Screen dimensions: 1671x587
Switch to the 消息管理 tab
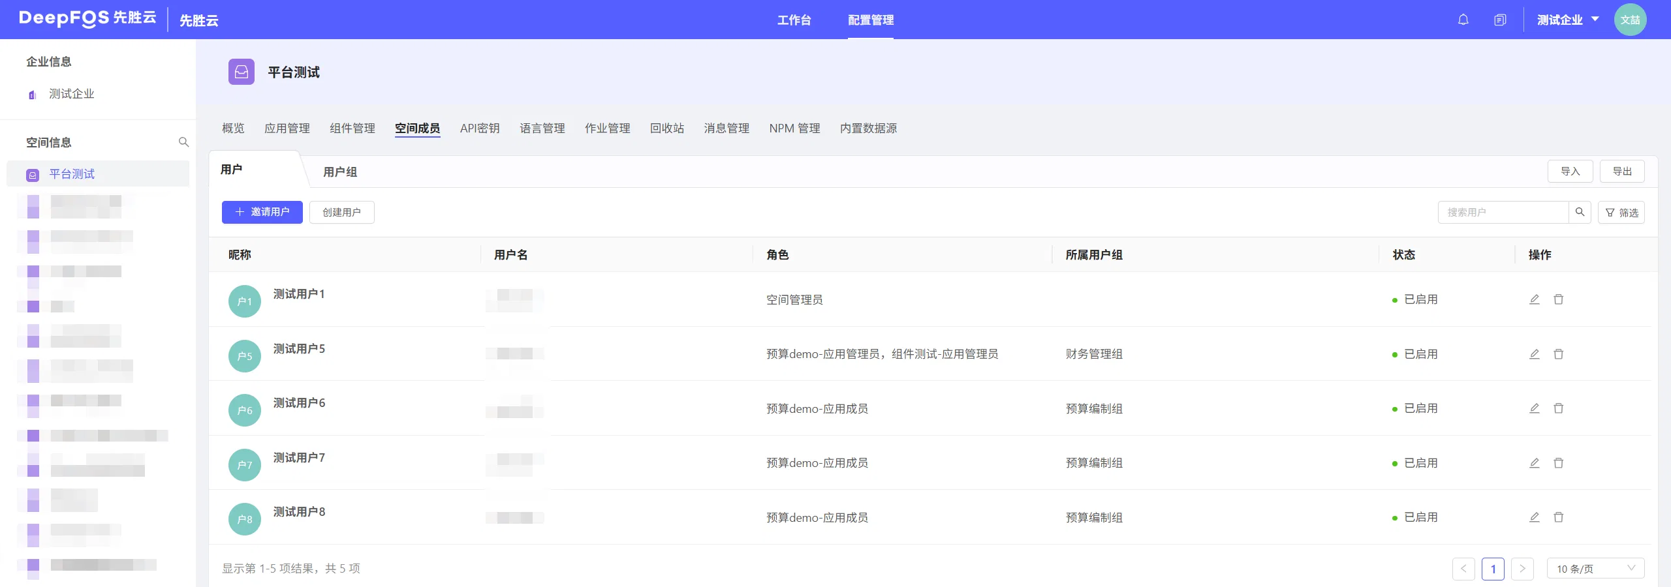tap(726, 128)
